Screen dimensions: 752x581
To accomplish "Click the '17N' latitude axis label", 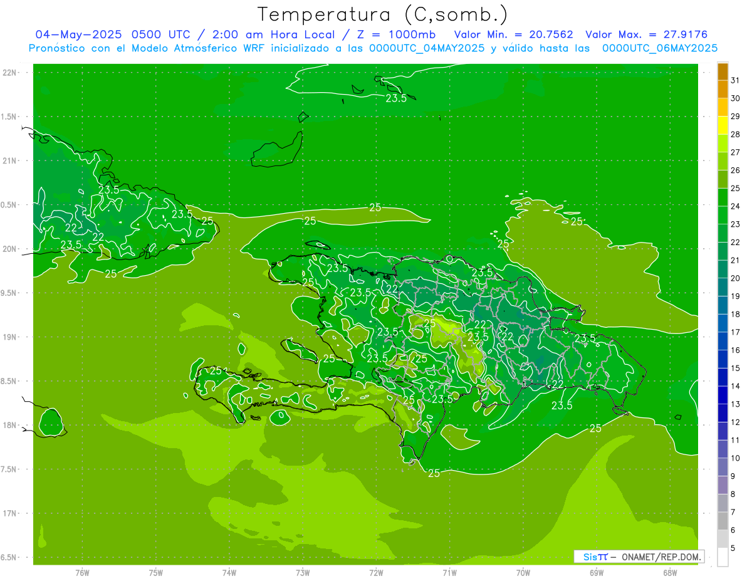I will pos(11,513).
